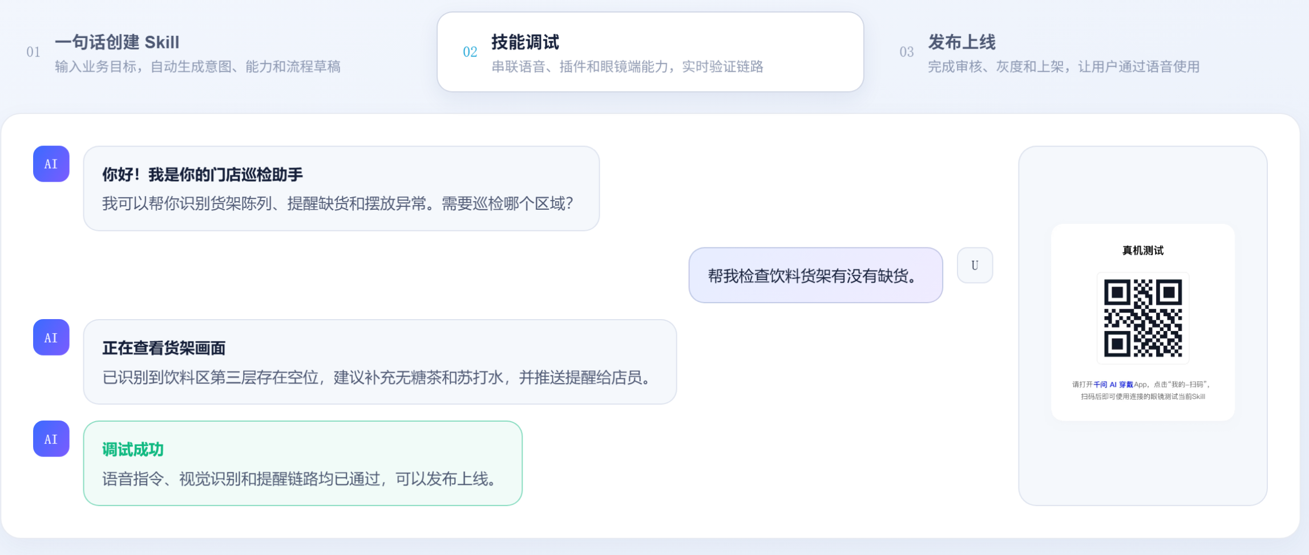Click the 真机测试 QR code

(x=1143, y=318)
